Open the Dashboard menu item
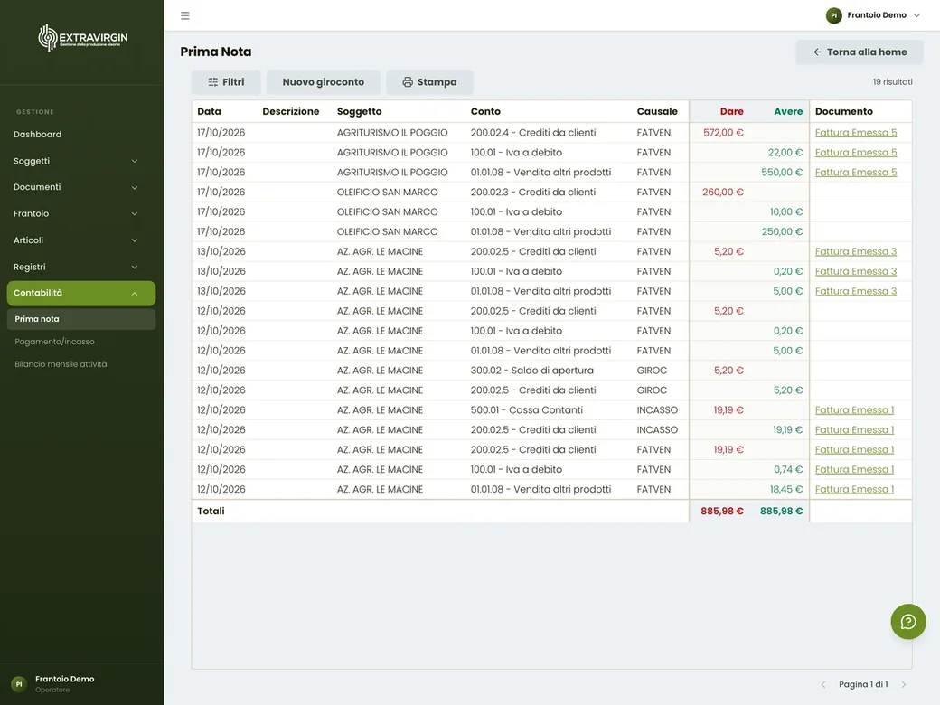Screen dimensions: 940x705 81,135
